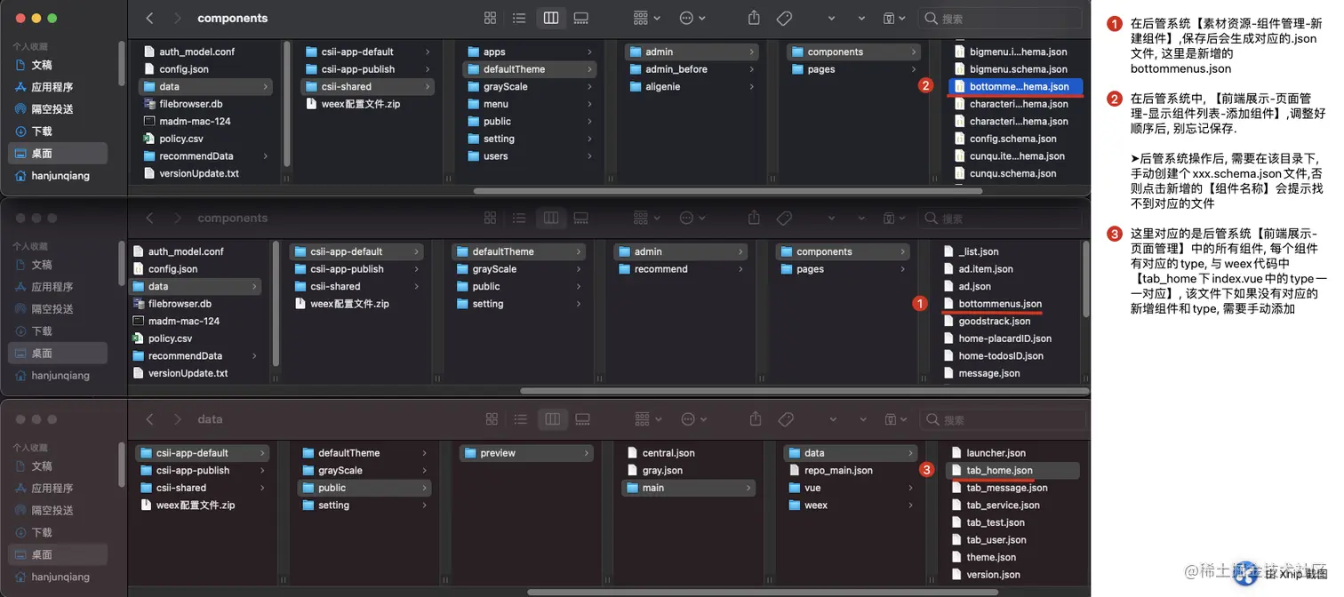Switch top components window to gallery view
The image size is (1344, 597).
(581, 18)
